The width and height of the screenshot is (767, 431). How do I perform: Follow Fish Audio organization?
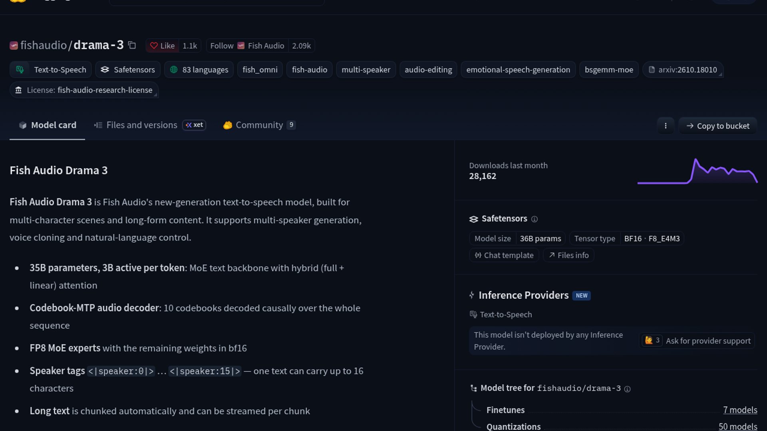pos(247,46)
